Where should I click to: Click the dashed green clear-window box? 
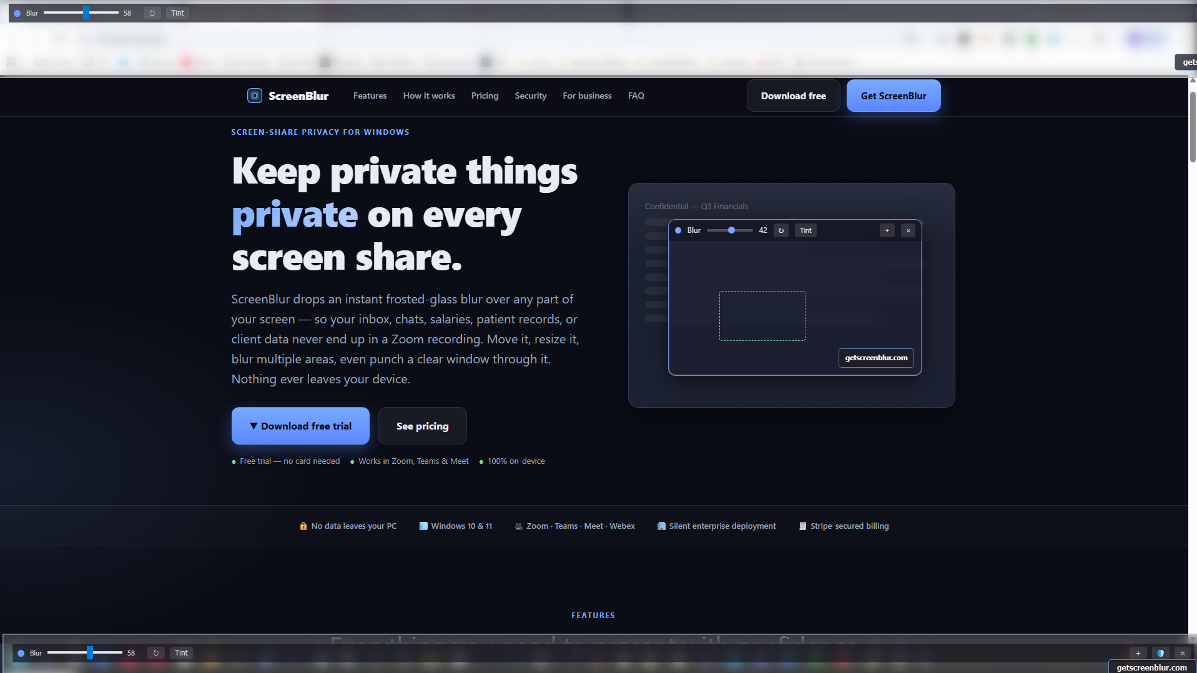[762, 316]
